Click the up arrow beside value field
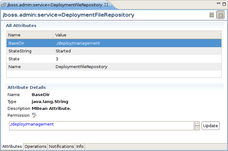Screen dimensions: 228x151 197,124
